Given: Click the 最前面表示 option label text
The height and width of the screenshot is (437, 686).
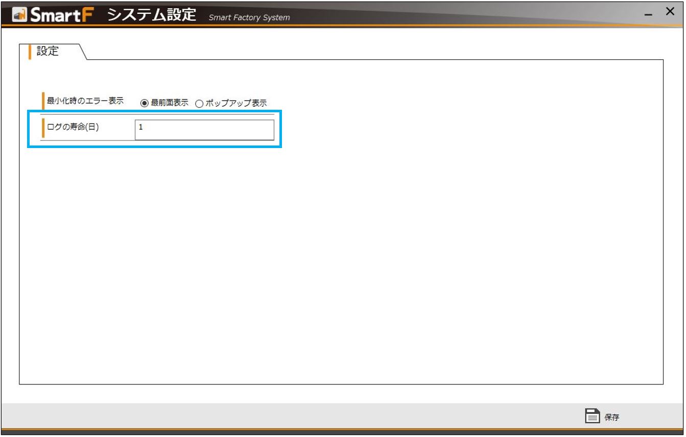Looking at the screenshot, I should (x=170, y=103).
